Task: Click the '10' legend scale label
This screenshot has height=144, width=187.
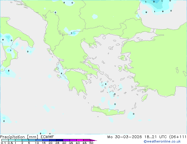Action: coord(37,143)
